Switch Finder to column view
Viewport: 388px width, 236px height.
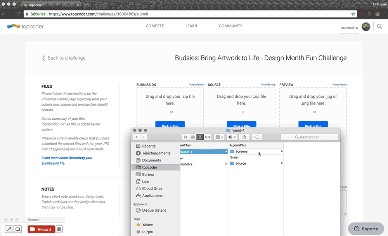[x=200, y=137]
